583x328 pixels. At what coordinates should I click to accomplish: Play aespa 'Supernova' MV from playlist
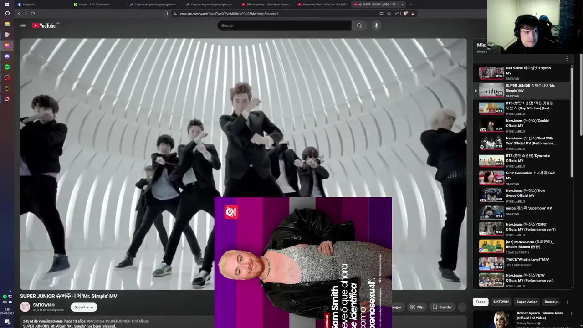(x=522, y=213)
